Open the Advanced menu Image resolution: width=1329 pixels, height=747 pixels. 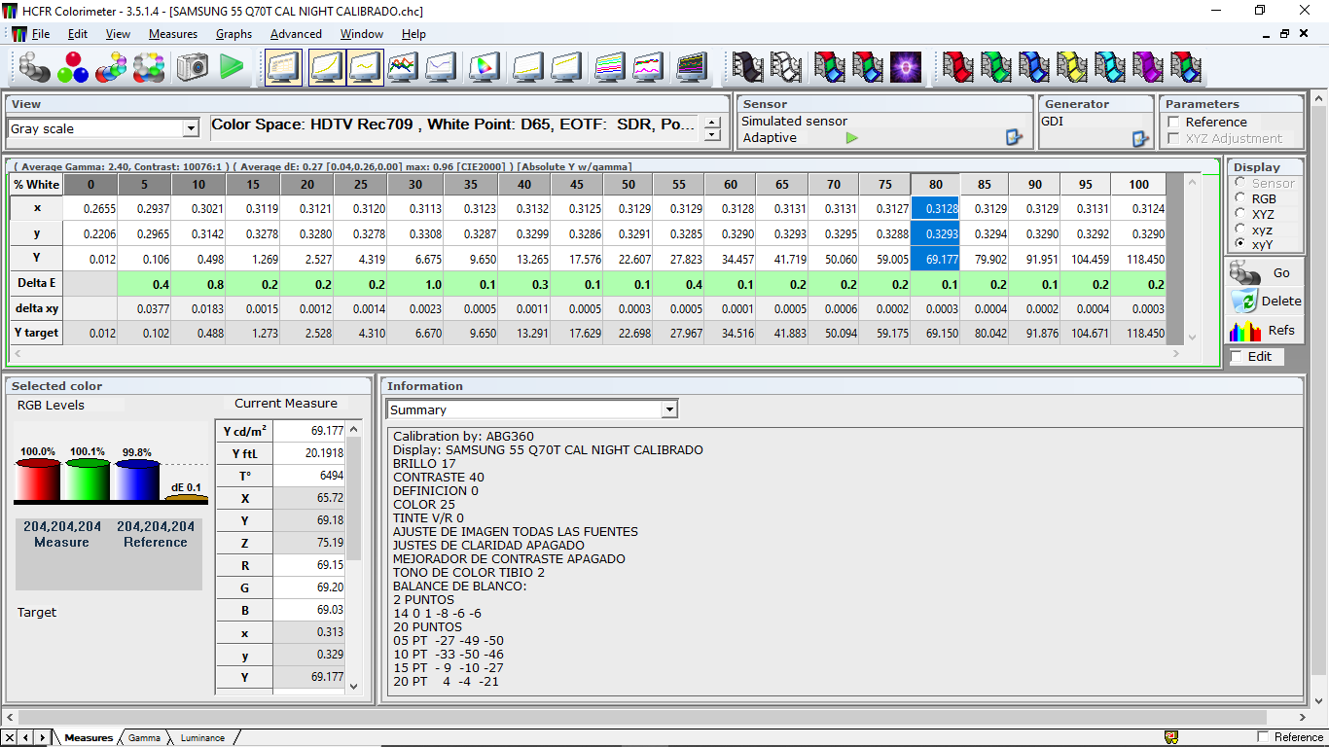tap(296, 33)
